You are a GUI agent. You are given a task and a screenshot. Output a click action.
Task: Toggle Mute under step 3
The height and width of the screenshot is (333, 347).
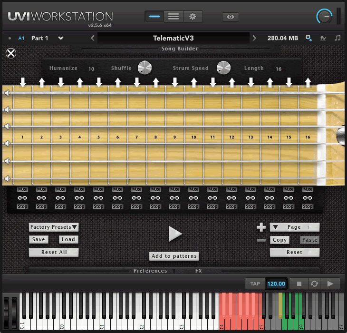60,189
